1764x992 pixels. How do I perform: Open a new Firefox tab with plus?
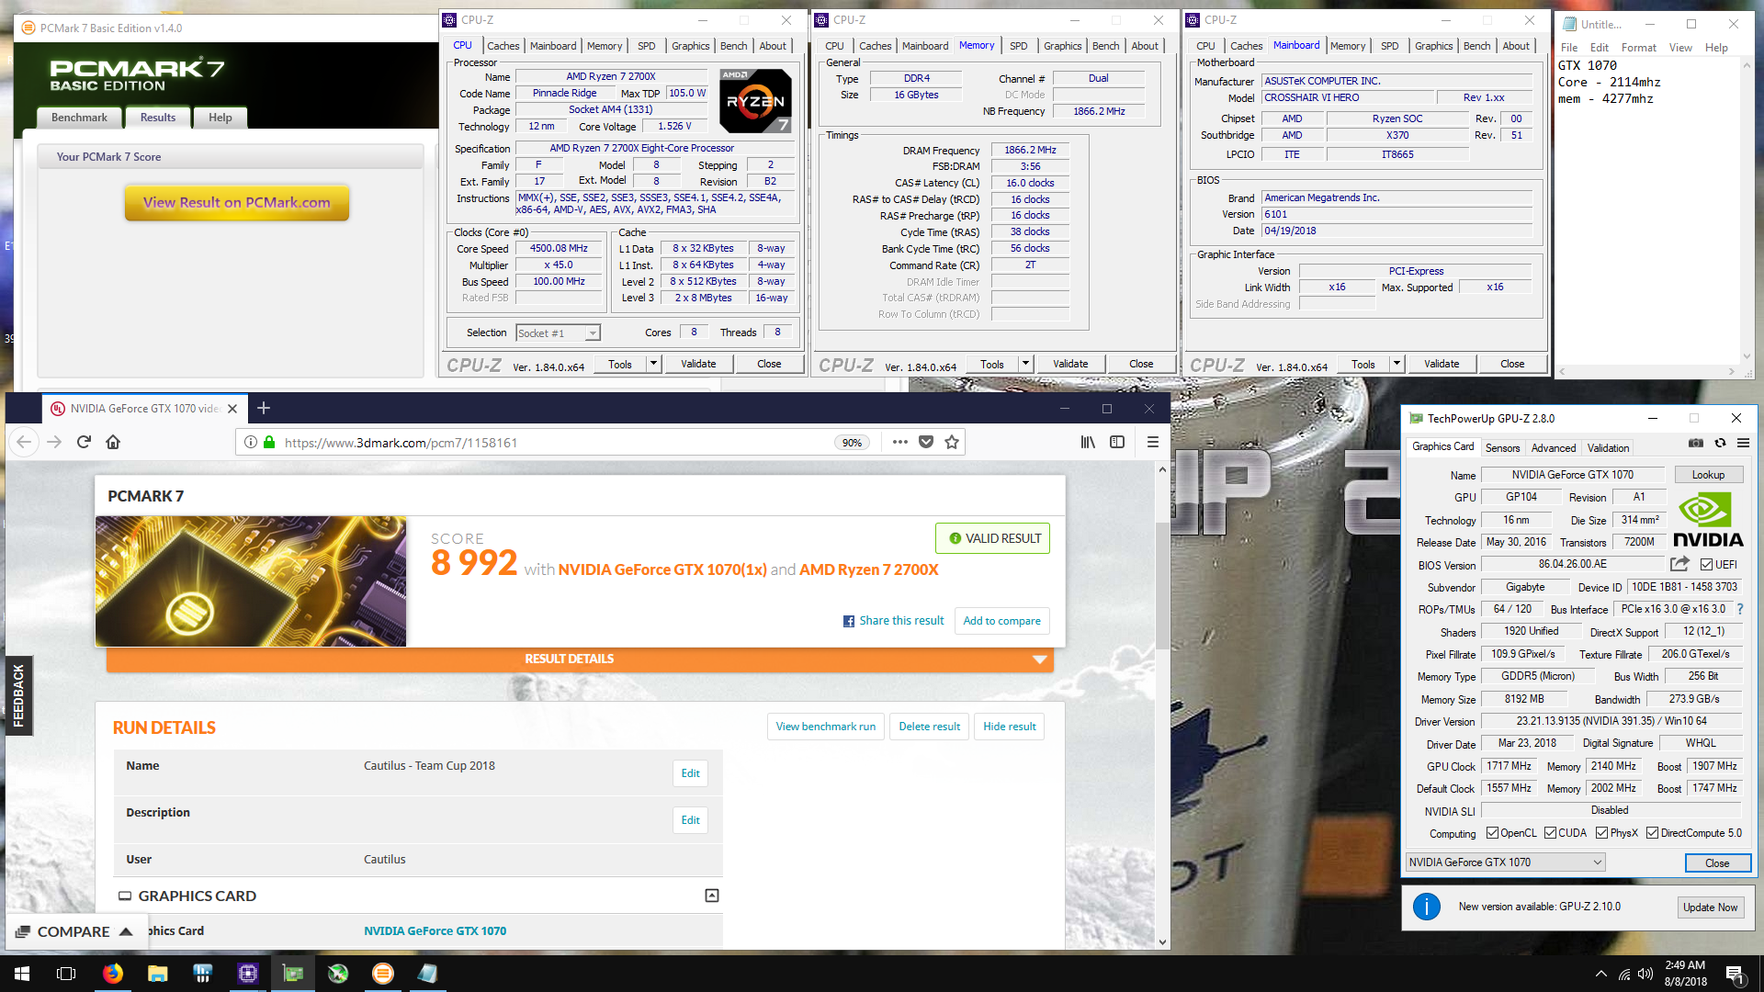264,408
